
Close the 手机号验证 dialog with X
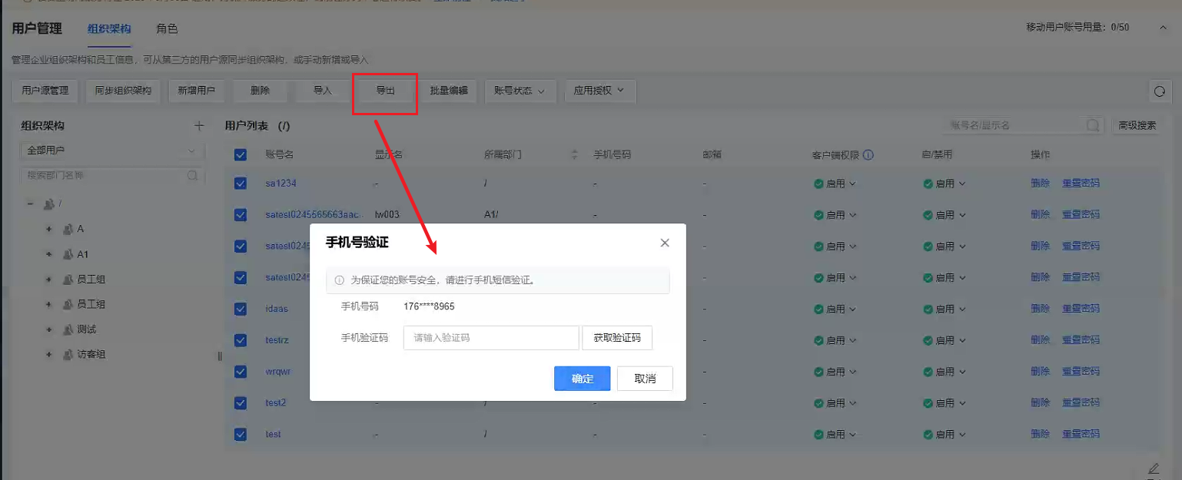point(665,243)
